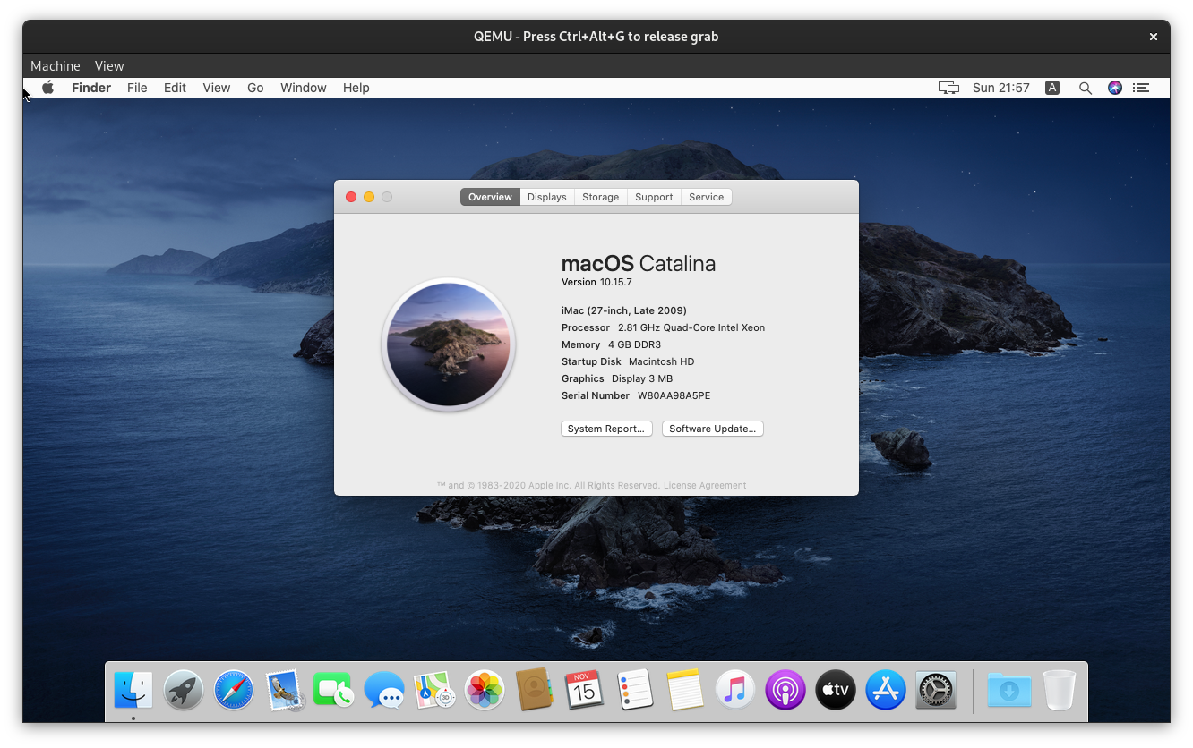Open Messages from the Dock
Screen dimensions: 1193x748
(x=383, y=690)
